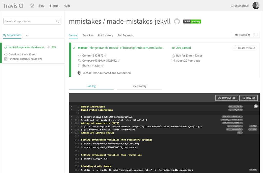Click the antenna broadcast icon in the top bar
The width and height of the screenshot is (263, 173).
pos(32,5)
